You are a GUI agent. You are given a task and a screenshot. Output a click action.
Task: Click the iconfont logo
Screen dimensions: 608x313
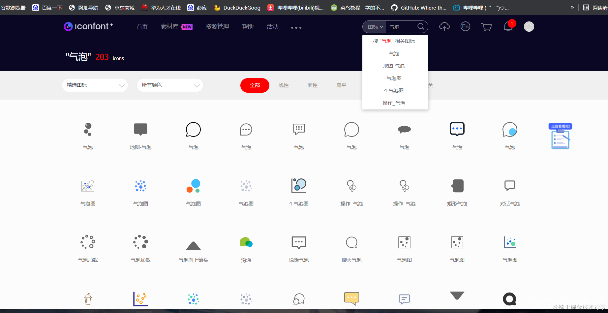(x=88, y=26)
